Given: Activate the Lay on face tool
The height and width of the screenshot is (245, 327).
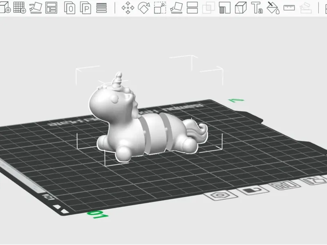Looking at the screenshot, I should (x=177, y=8).
